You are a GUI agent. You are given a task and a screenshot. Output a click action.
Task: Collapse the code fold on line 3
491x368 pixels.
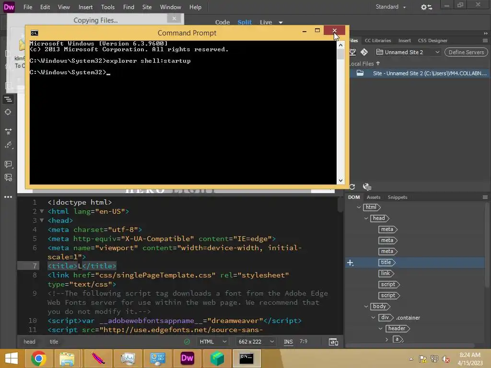(x=42, y=220)
